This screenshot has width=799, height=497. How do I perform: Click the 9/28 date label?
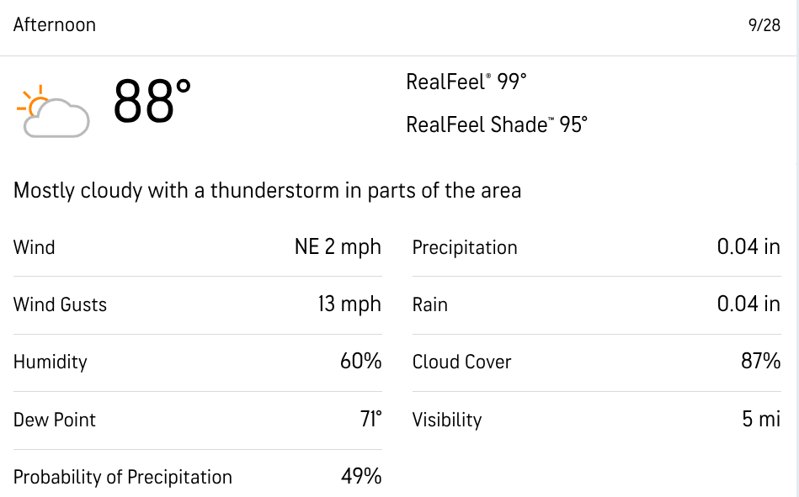click(x=764, y=25)
